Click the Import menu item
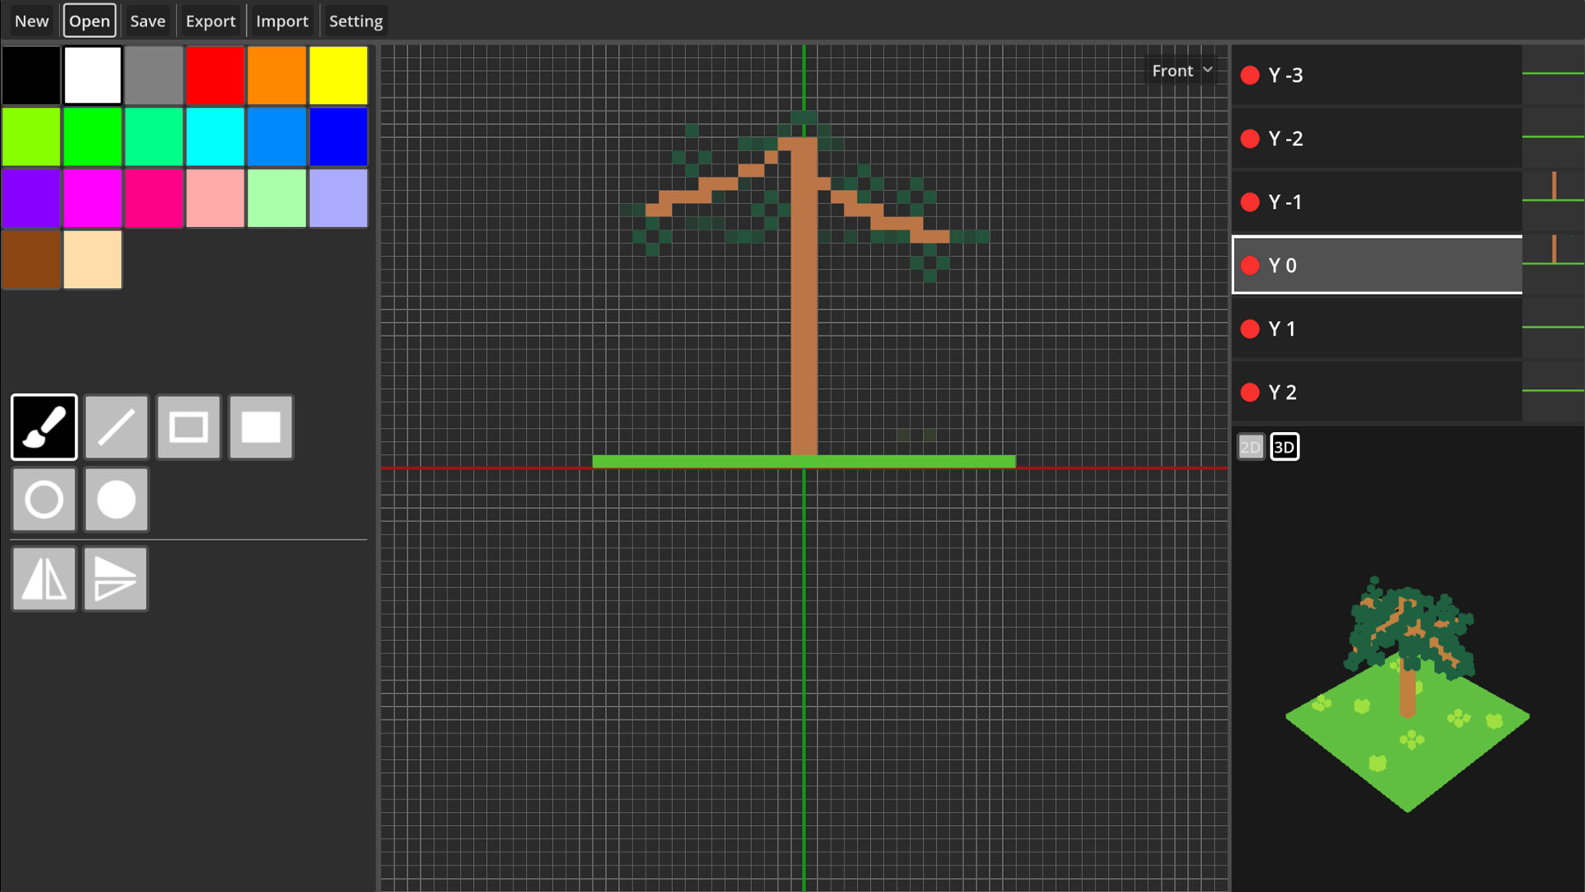The image size is (1585, 892). click(x=282, y=21)
